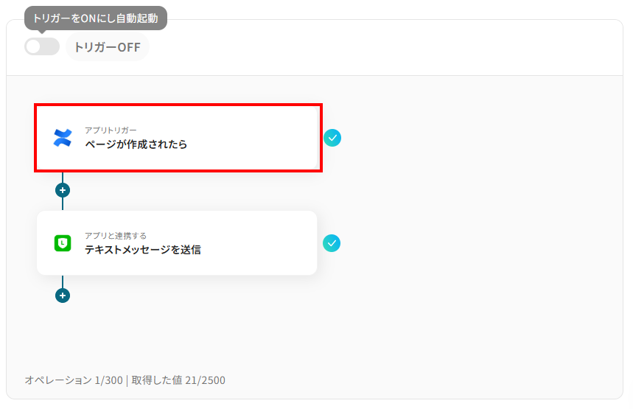Screen dimensions: 633x409
Task: Click the checkmark beside ページが作成されたら
Action: 332,138
